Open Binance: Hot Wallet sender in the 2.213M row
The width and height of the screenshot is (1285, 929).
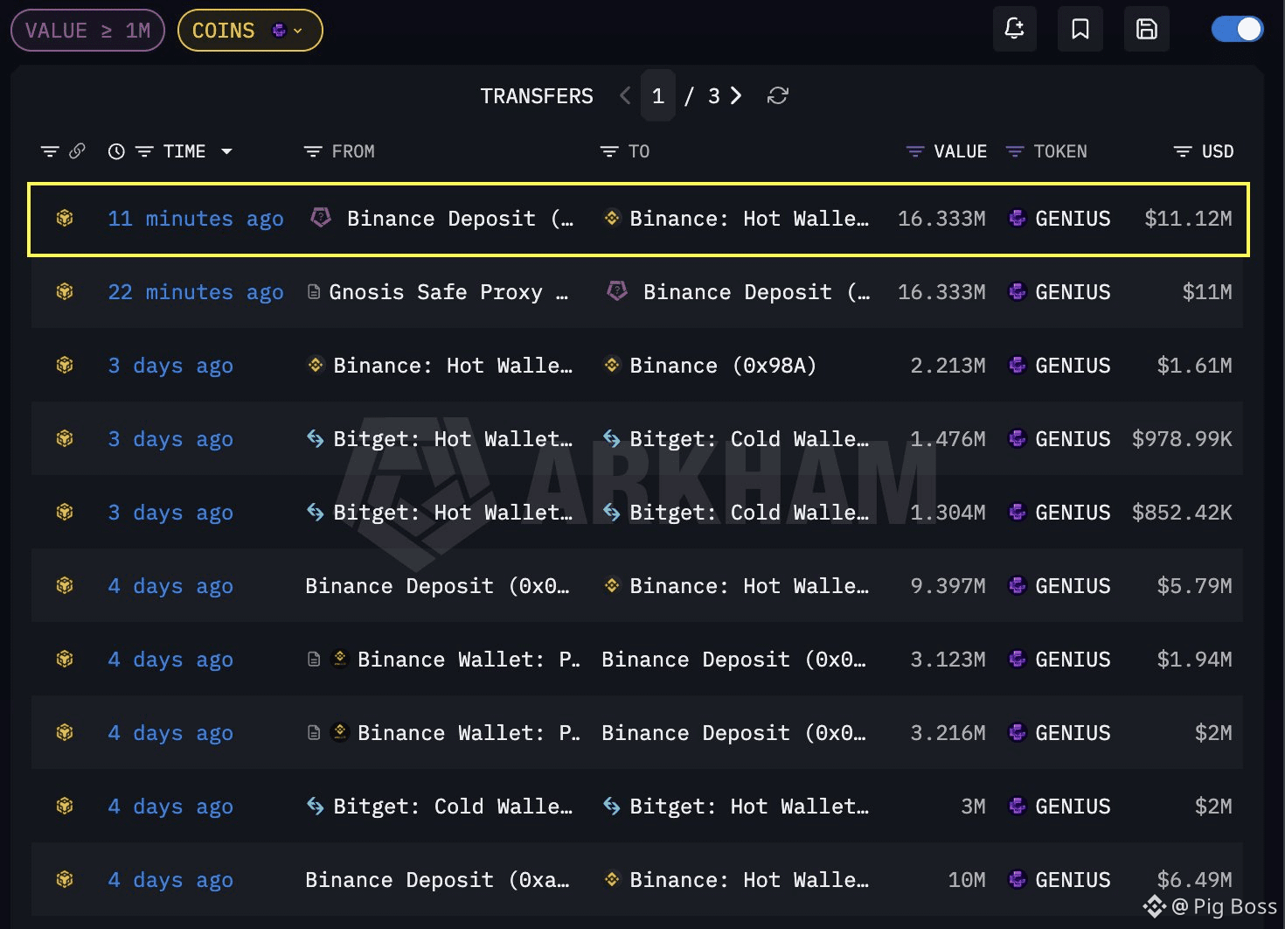tap(453, 366)
